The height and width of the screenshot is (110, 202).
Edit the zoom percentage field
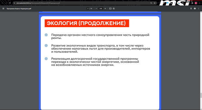pyautogui.click(x=101, y=9)
